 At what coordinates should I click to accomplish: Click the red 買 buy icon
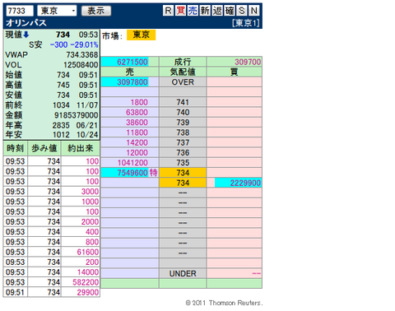(180, 11)
